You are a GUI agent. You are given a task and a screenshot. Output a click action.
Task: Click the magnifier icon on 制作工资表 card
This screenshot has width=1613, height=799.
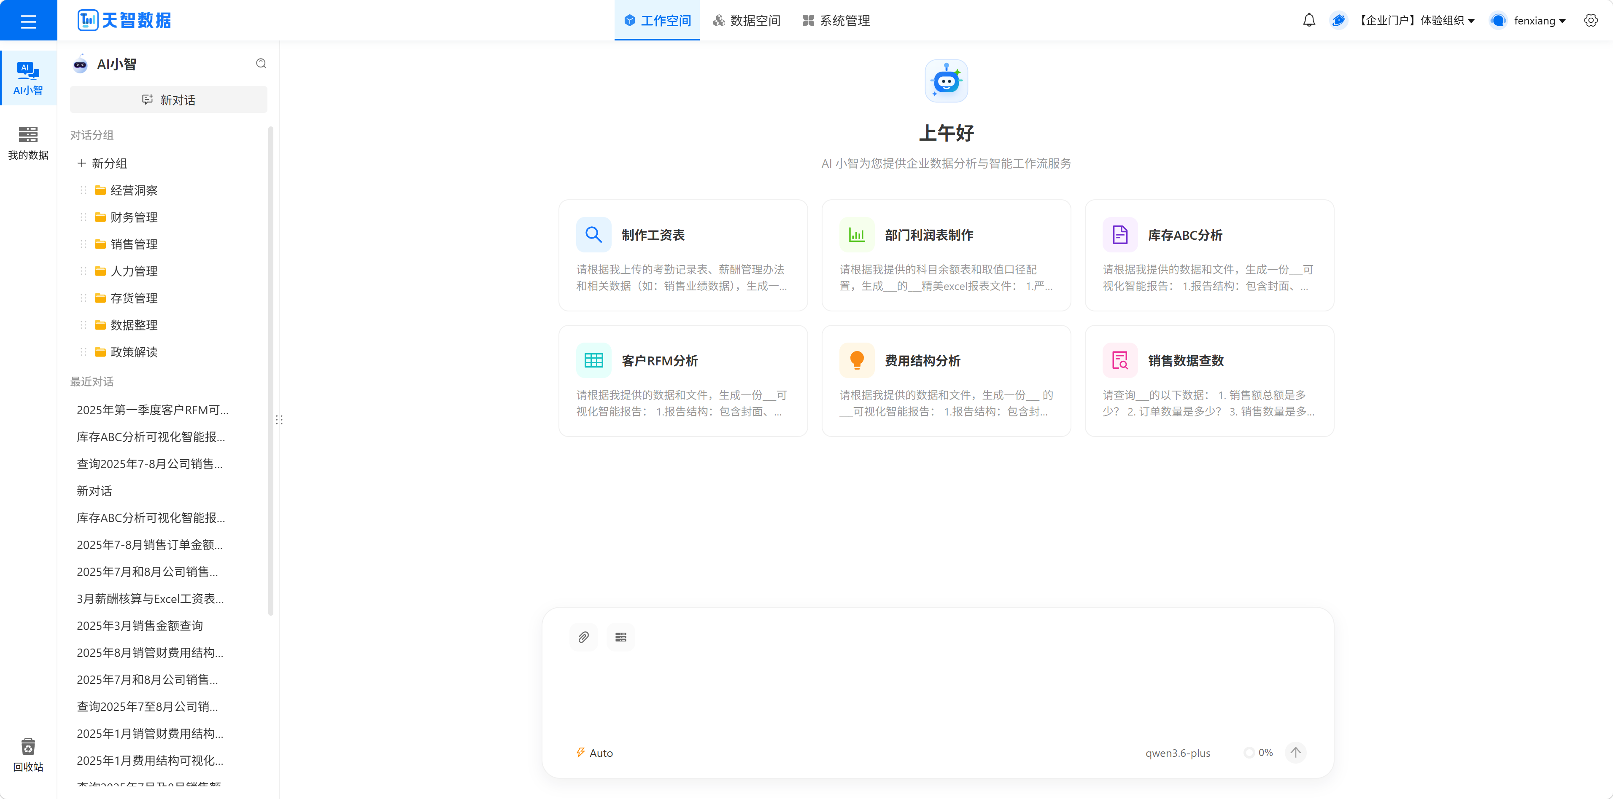pyautogui.click(x=593, y=235)
